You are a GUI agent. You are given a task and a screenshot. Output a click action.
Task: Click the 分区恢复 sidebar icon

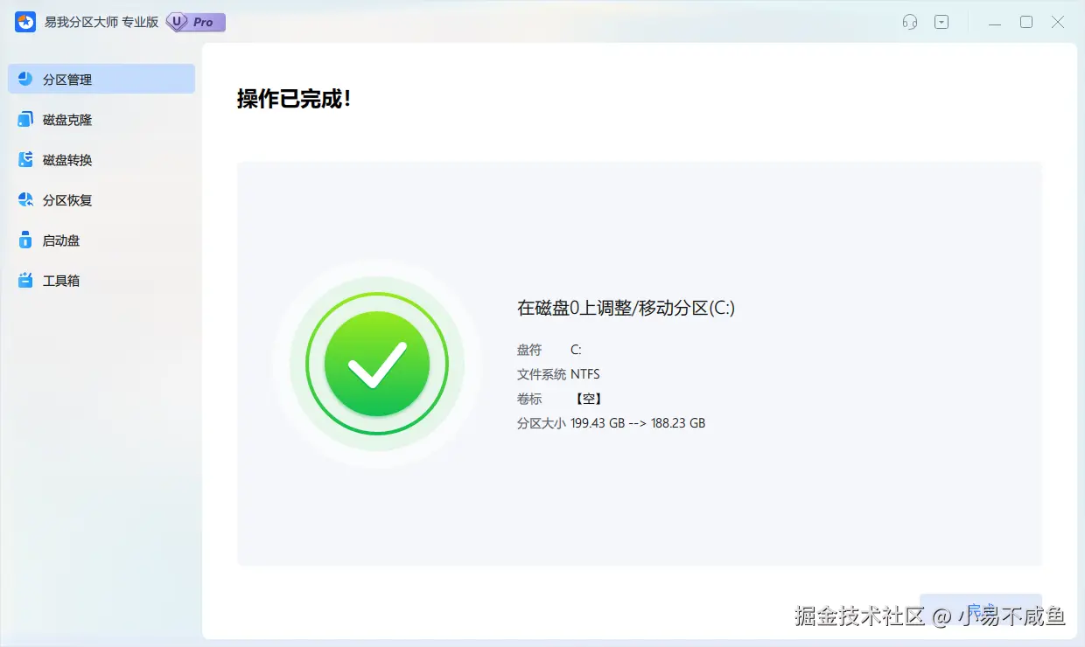(25, 199)
